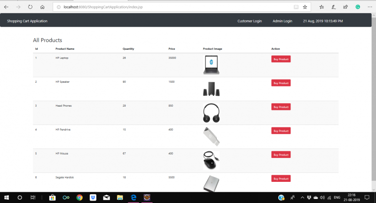Click the Quantity column header
Screen dimensions: 376x203
(x=128, y=49)
